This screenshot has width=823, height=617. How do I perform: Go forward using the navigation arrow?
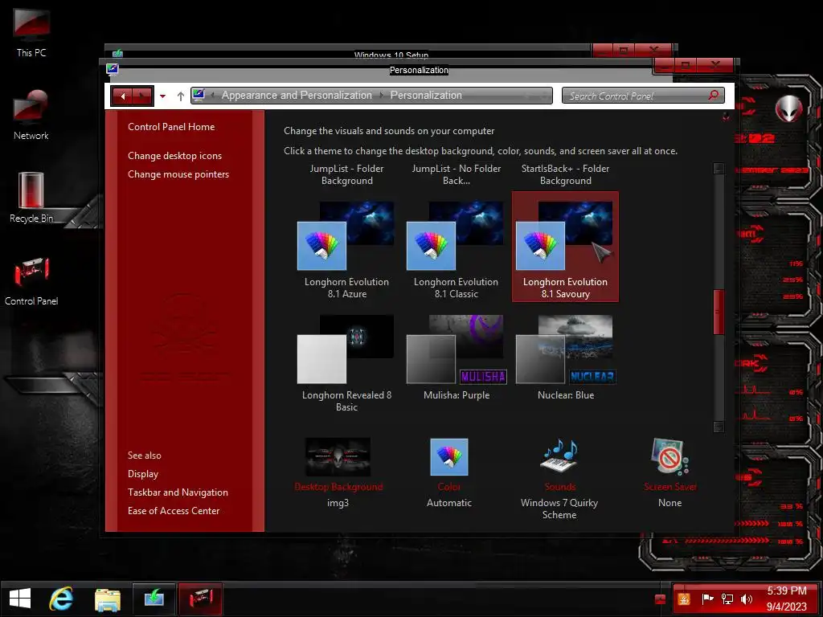(x=142, y=96)
